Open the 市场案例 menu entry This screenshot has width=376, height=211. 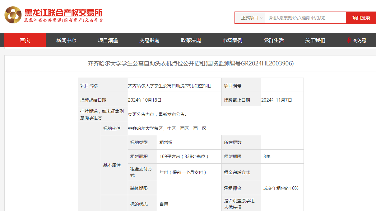tap(232, 41)
